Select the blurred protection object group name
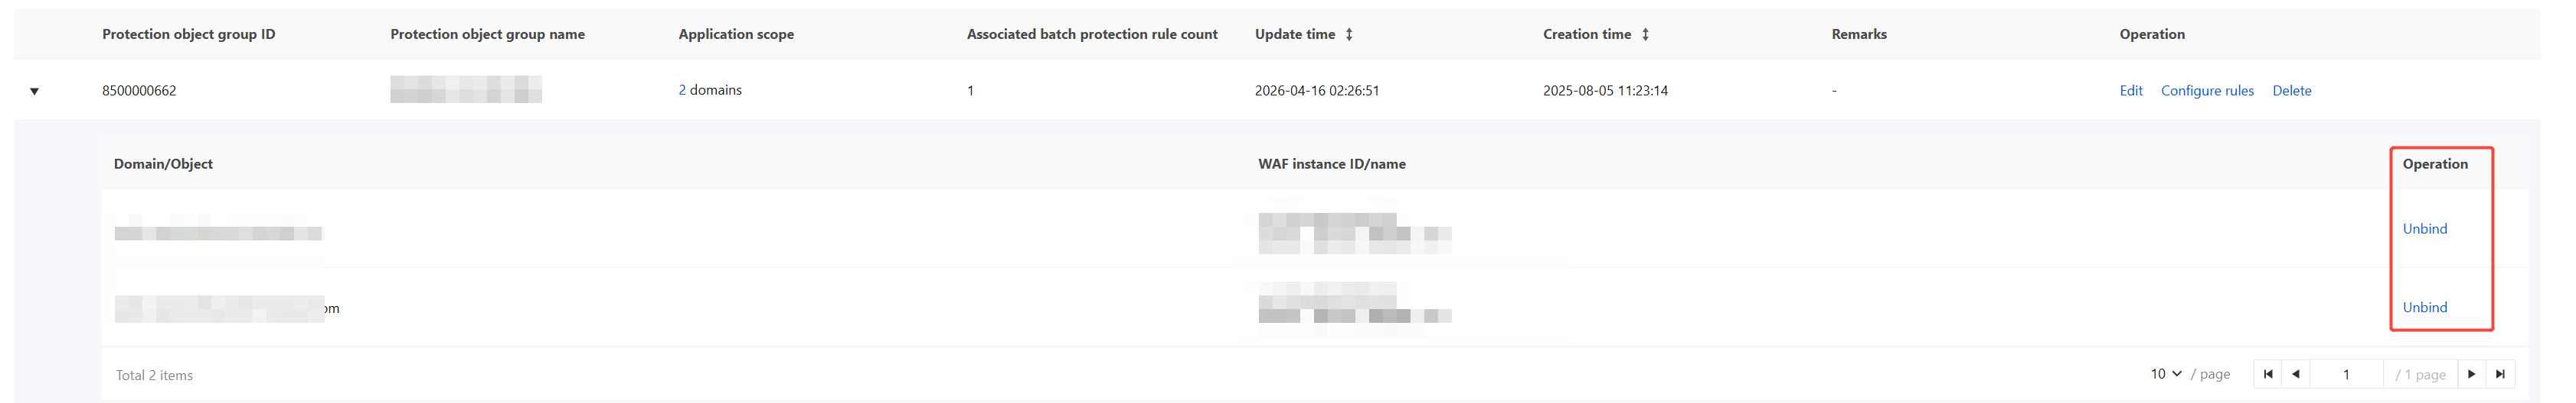The image size is (2576, 403). [x=466, y=90]
